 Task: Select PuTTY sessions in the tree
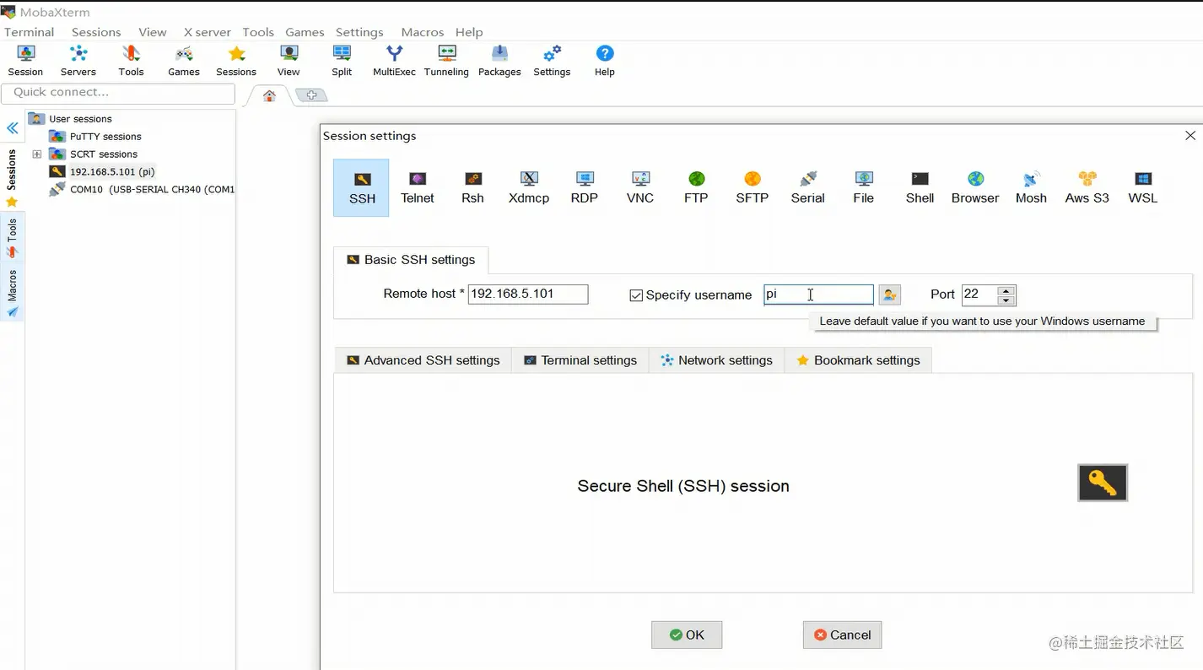(x=105, y=137)
